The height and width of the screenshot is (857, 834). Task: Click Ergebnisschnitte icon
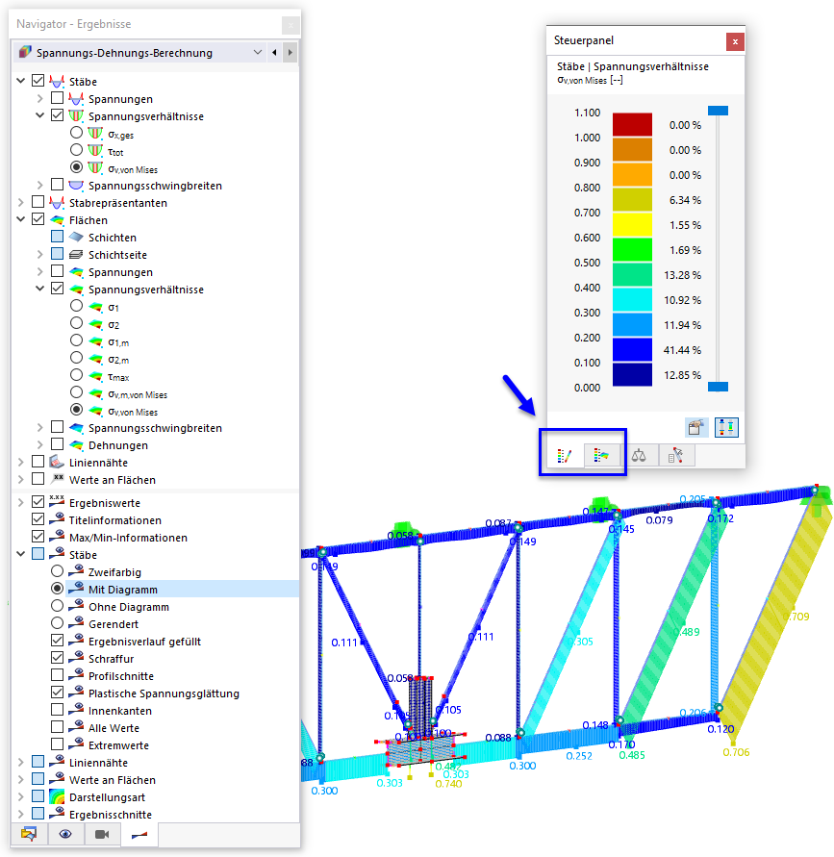coord(57,814)
